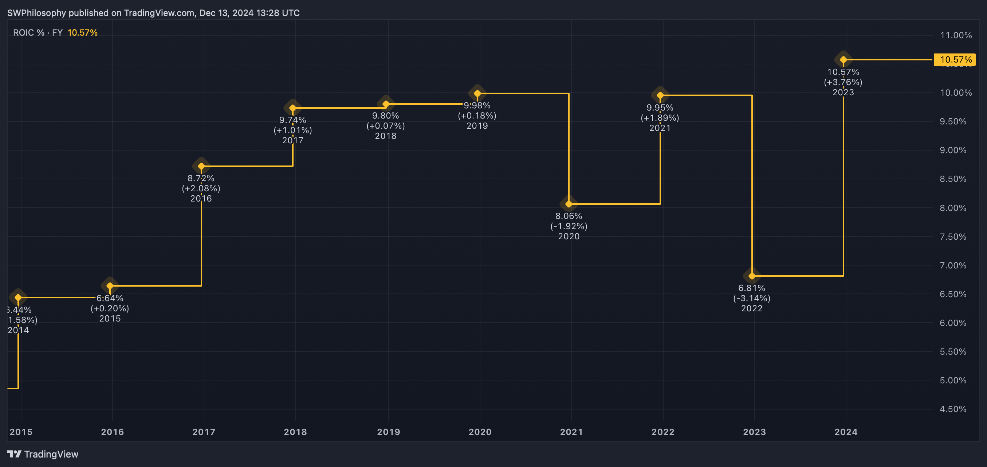Click the 2020 diamond marker at 8.06%

pos(569,204)
